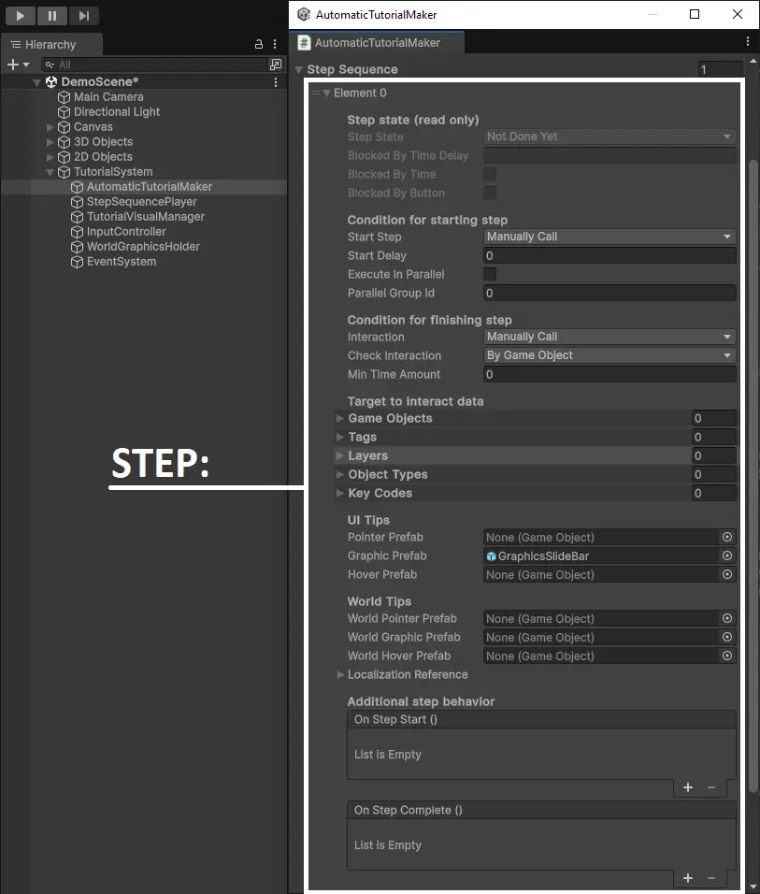Viewport: 760px width, 894px height.
Task: Select StepSequencePlayer in the hierarchy
Action: point(141,201)
